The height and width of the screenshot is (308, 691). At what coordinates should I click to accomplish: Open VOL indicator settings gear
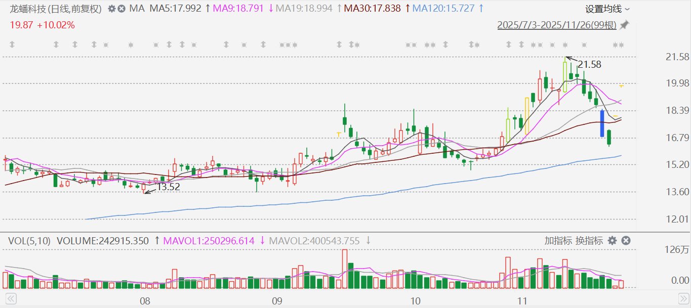(x=612, y=241)
